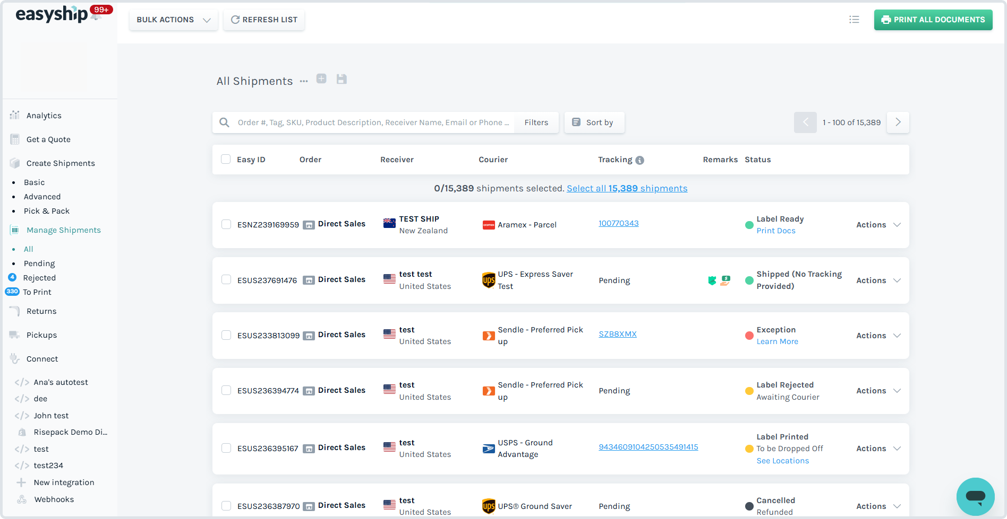Expand Actions for the Exception shipment

click(878, 336)
